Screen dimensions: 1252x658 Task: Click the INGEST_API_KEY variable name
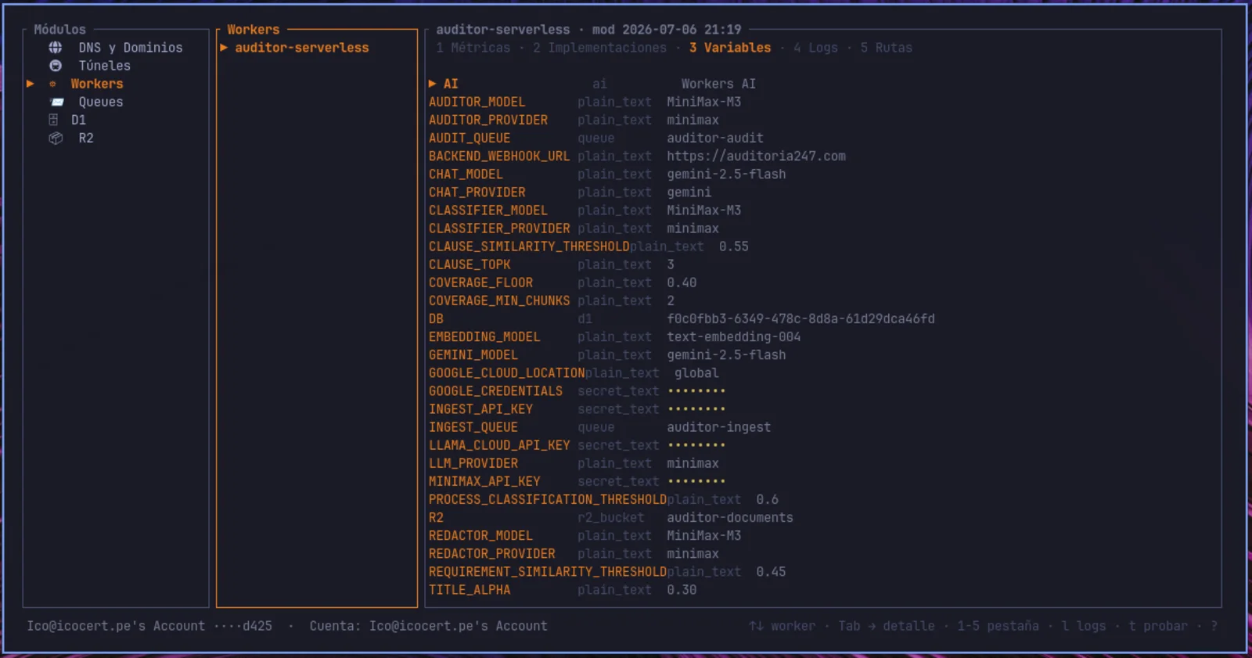pos(480,409)
